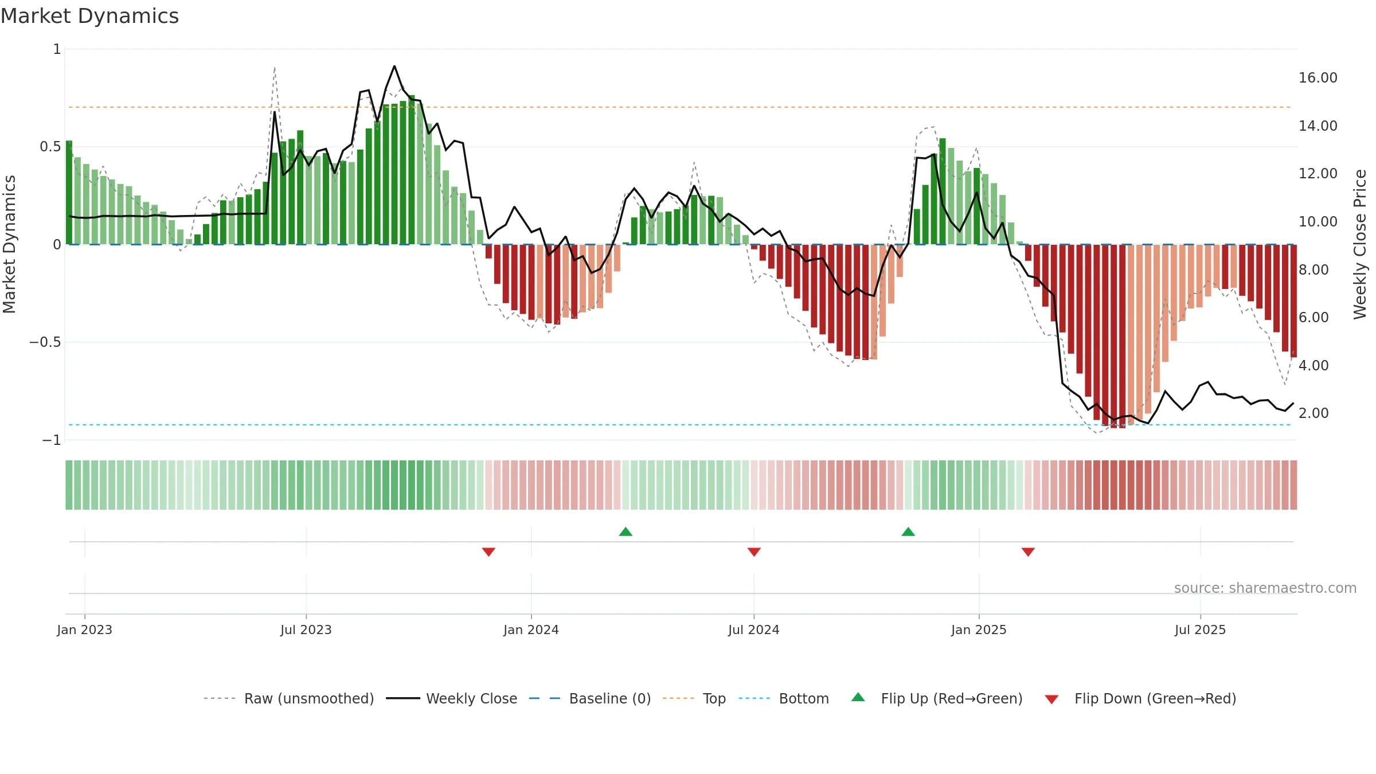Image resolution: width=1376 pixels, height=774 pixels.
Task: Toggle the Bottom legend entry
Action: tap(784, 698)
